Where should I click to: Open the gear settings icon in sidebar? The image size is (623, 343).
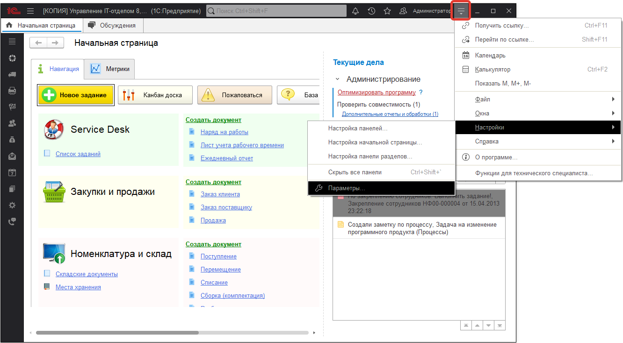(12, 205)
